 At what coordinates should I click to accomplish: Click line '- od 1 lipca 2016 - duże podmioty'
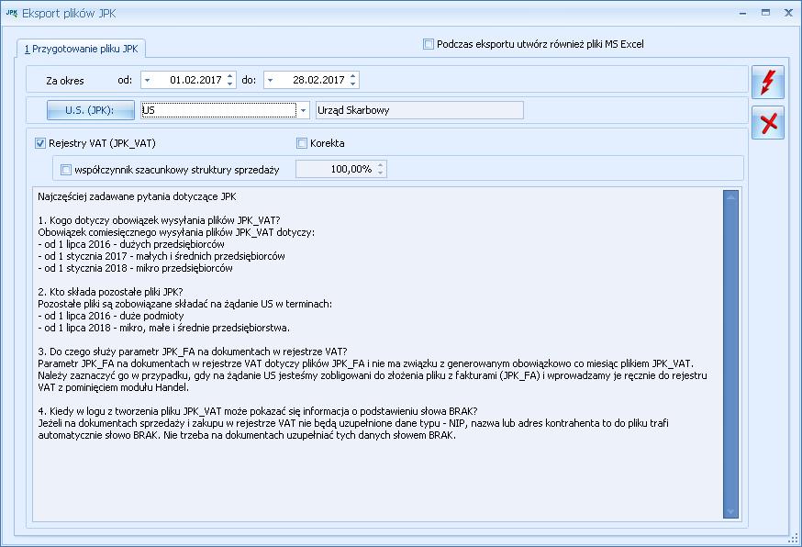pyautogui.click(x=111, y=317)
